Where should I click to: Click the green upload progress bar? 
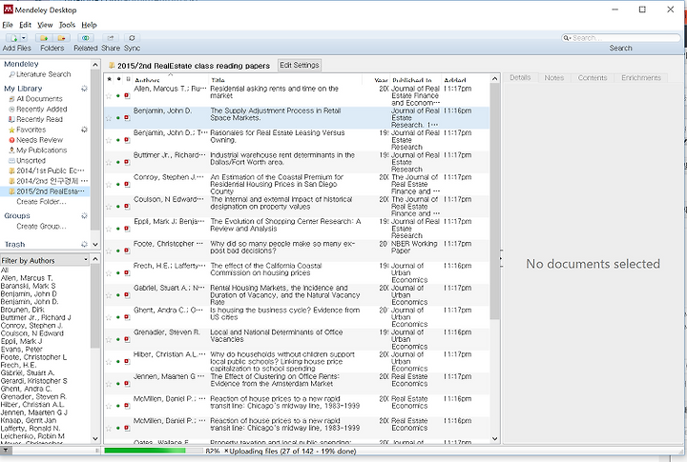pos(154,451)
